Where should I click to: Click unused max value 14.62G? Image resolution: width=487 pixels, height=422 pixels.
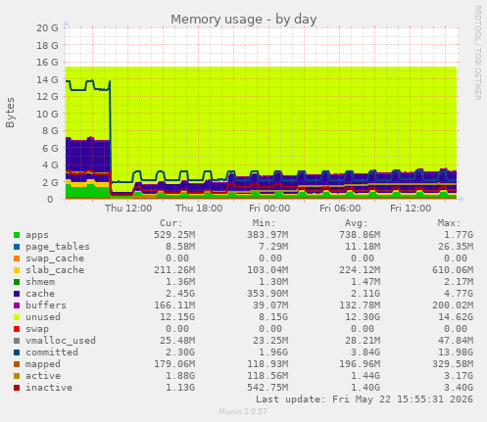[456, 317]
